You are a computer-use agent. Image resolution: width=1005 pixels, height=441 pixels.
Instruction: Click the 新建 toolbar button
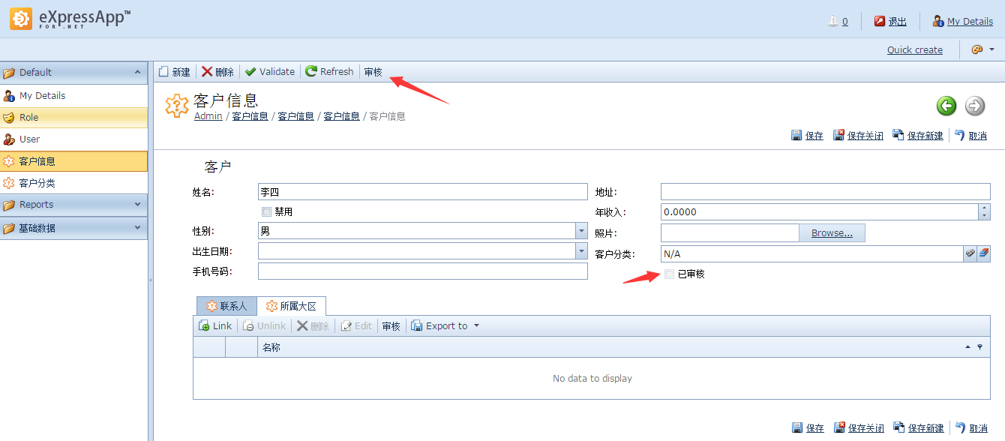point(174,72)
